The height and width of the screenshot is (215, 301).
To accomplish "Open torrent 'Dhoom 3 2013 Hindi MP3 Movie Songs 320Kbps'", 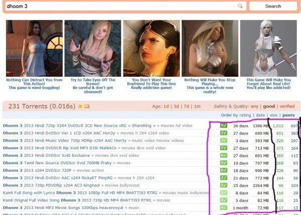I will point(63,207).
